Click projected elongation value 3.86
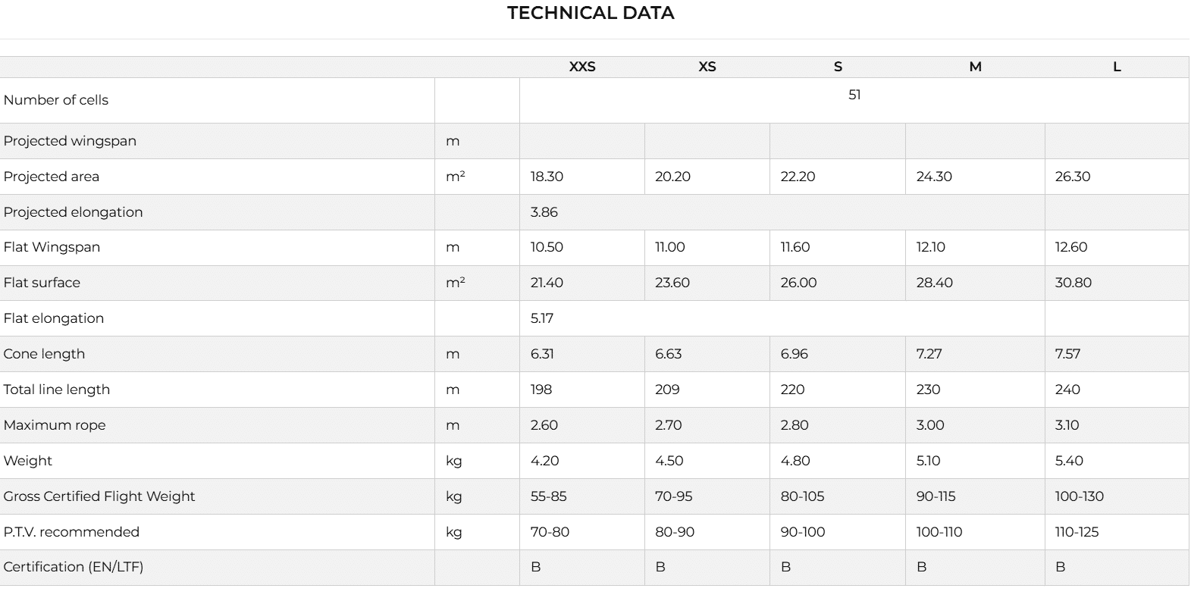1191x601 pixels. [x=544, y=212]
